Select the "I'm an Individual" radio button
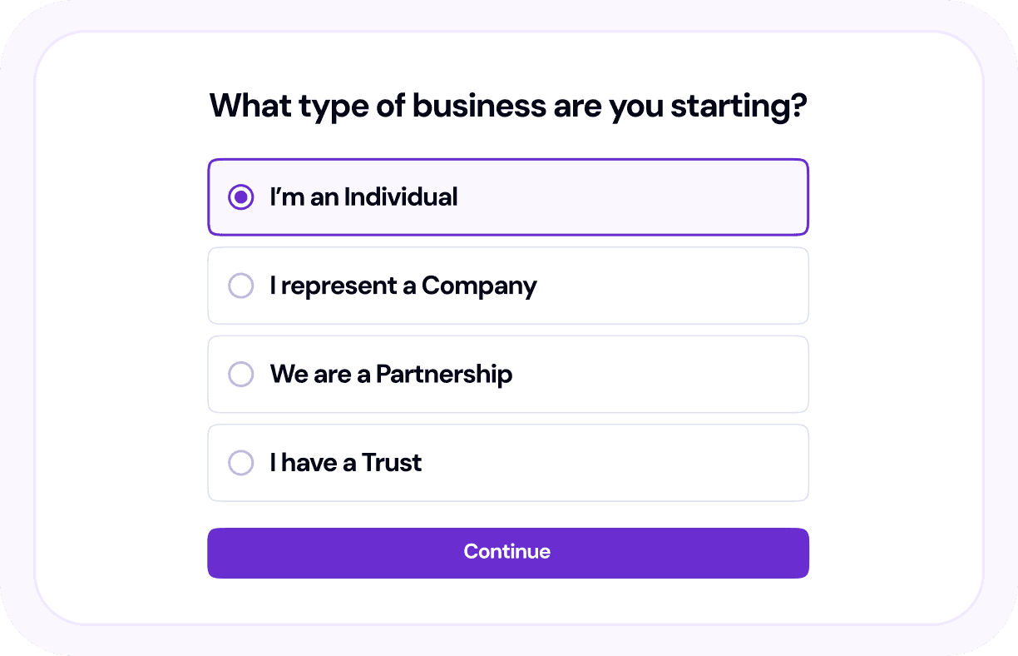The width and height of the screenshot is (1018, 656). [241, 197]
